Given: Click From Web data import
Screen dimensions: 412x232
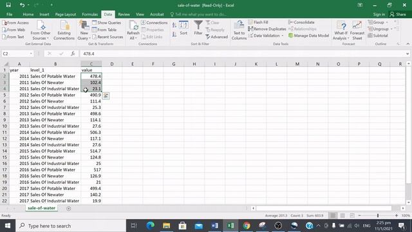Looking at the screenshot, I should 14,30.
